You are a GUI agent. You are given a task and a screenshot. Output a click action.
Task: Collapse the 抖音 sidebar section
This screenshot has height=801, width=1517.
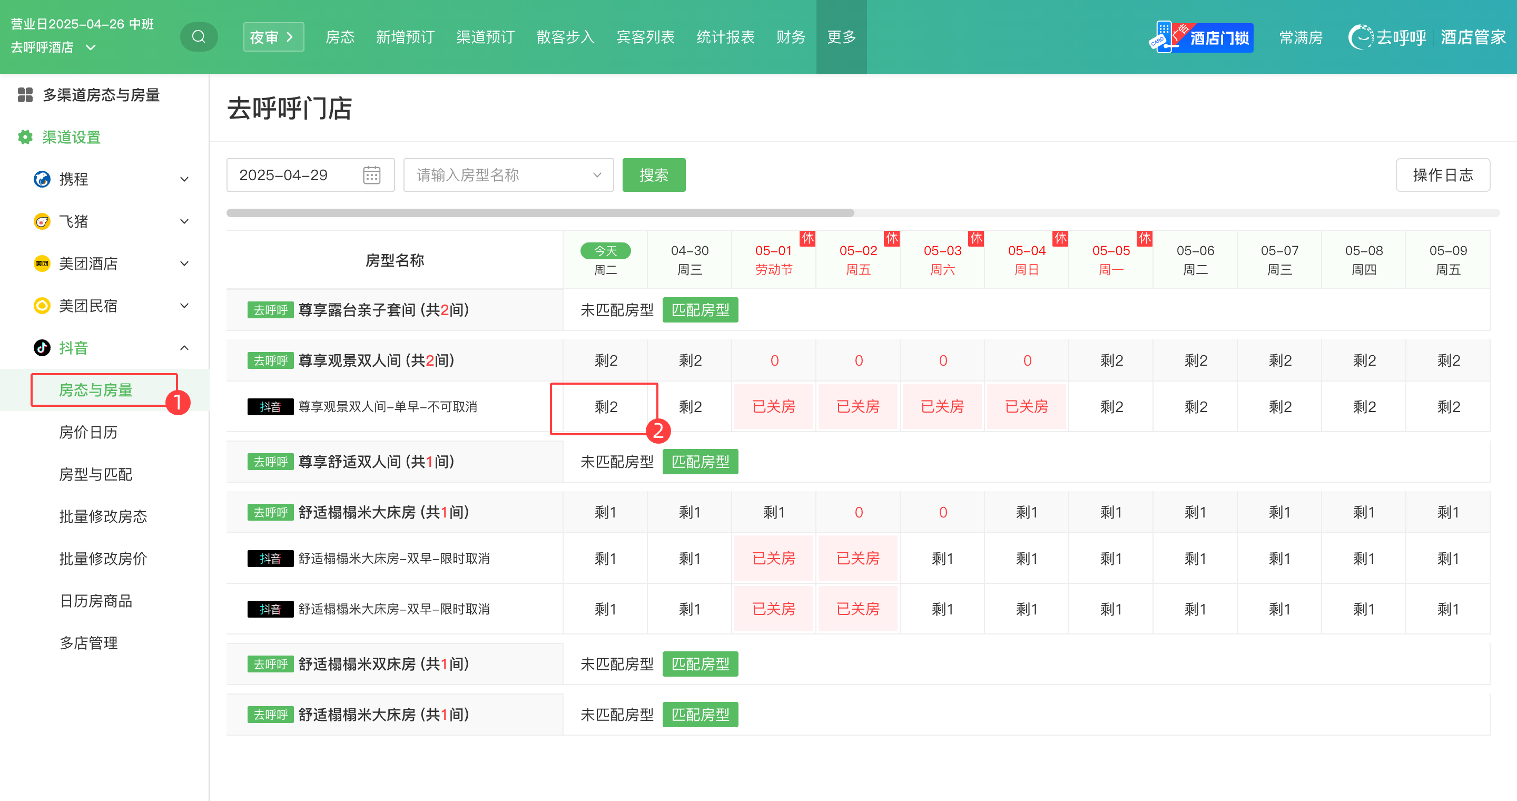(x=184, y=347)
